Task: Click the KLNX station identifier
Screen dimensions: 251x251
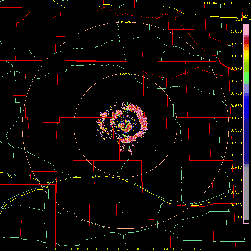Action: (156, 249)
